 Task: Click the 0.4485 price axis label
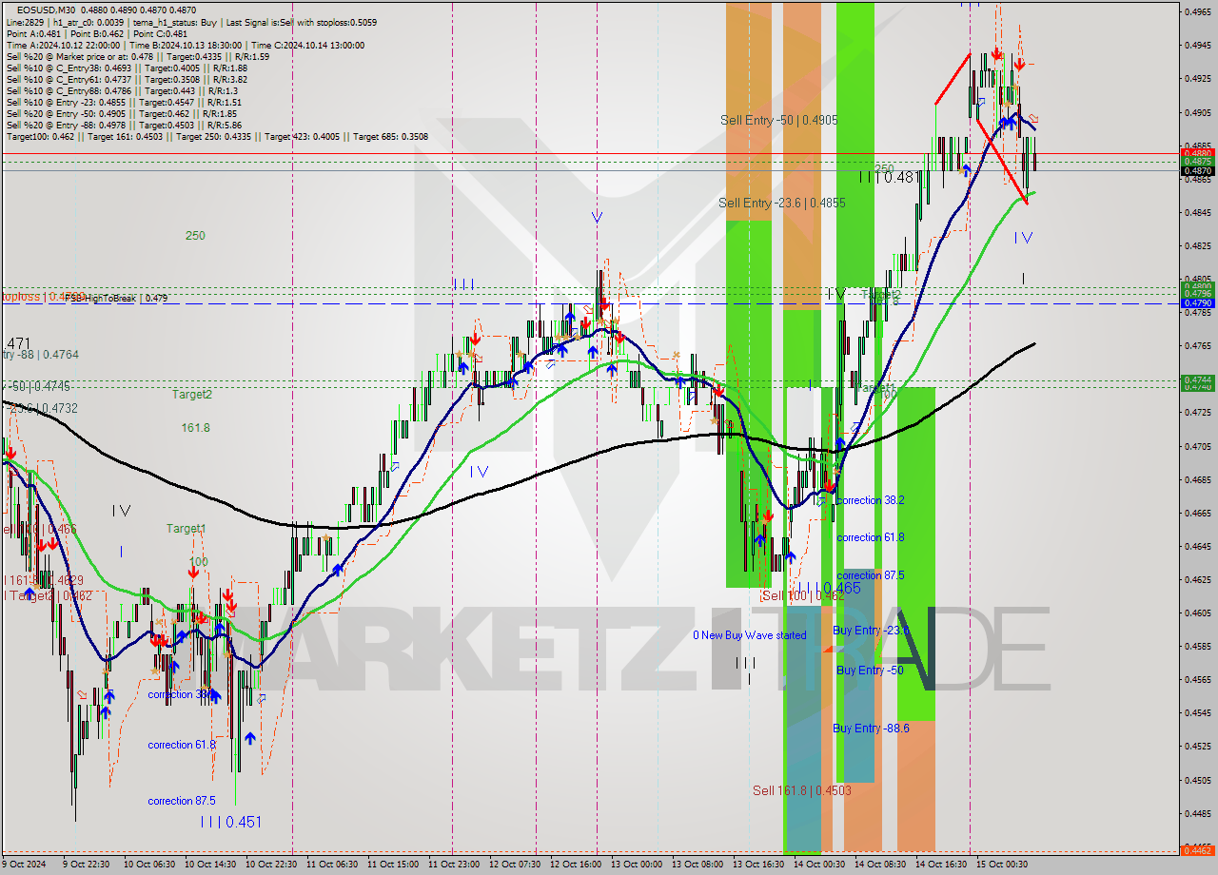pyautogui.click(x=1197, y=813)
